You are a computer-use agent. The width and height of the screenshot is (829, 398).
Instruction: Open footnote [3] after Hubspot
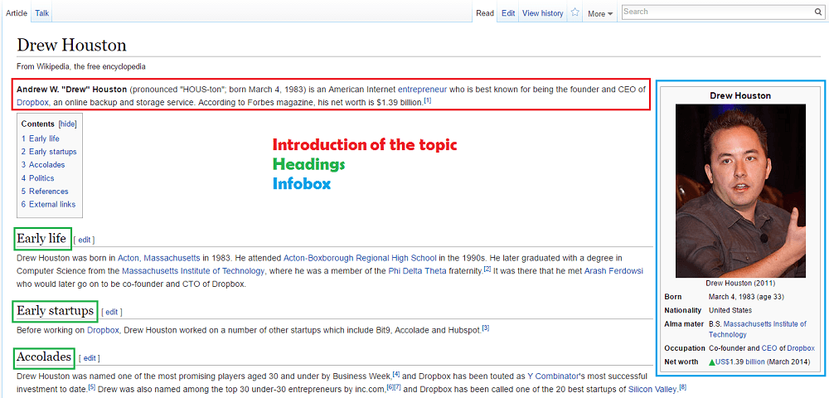[x=485, y=328]
